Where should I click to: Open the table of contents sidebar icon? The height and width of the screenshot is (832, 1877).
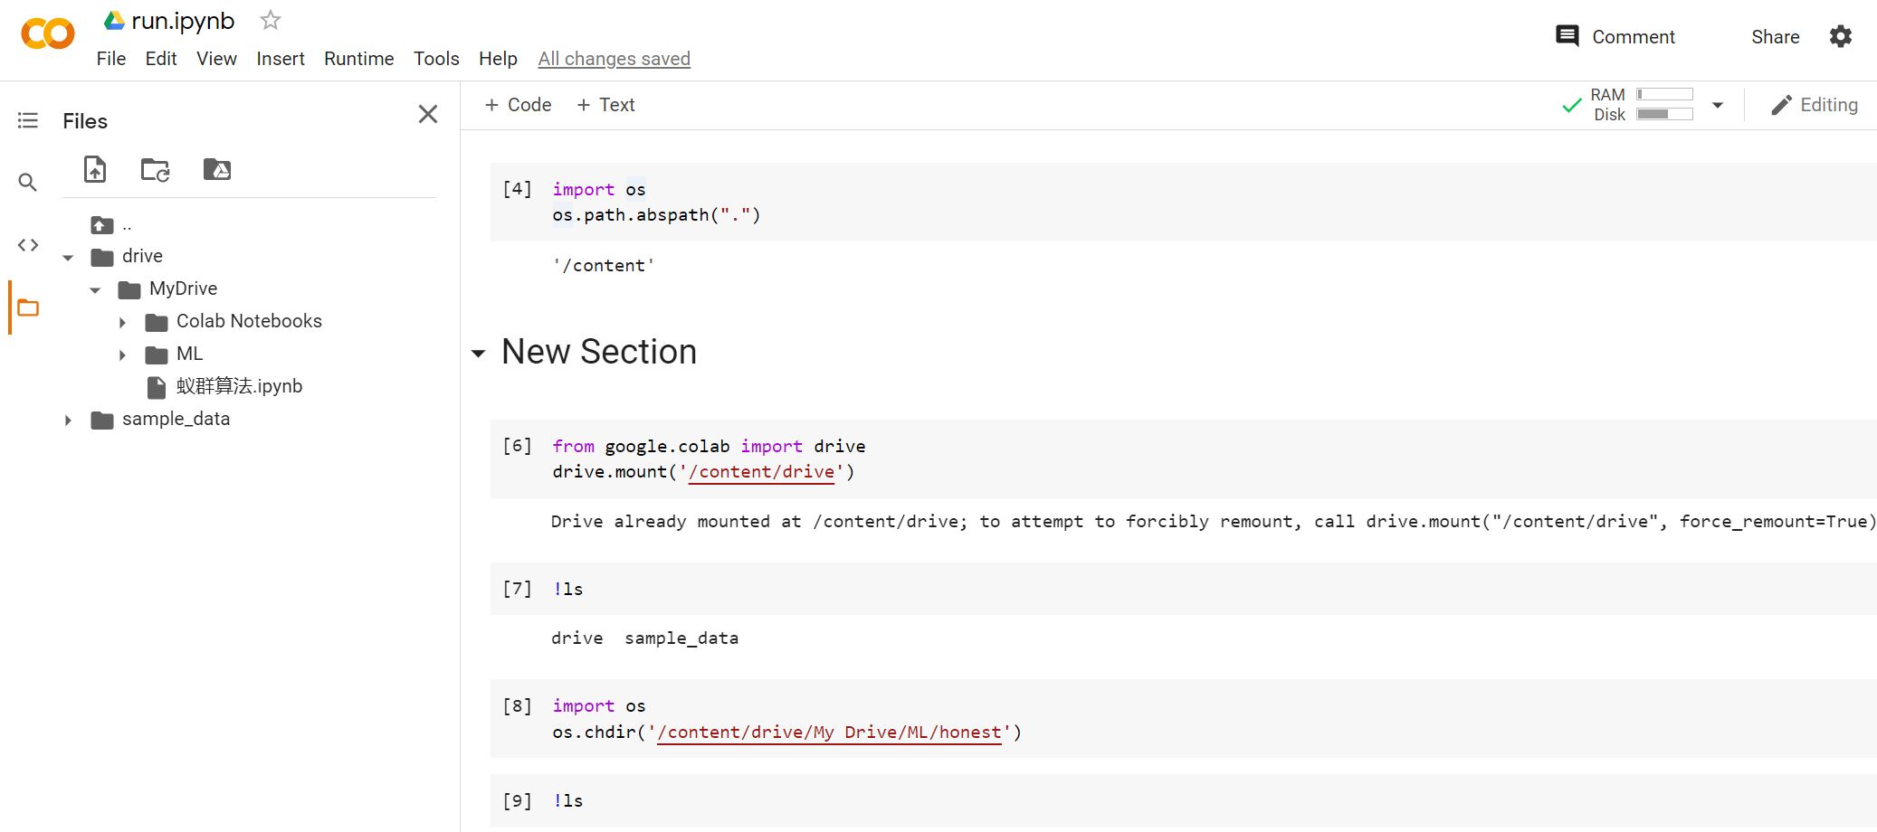coord(28,120)
